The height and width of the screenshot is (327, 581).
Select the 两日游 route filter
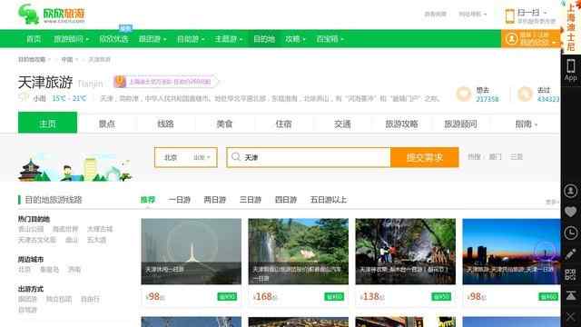click(x=214, y=200)
